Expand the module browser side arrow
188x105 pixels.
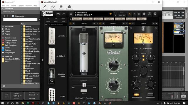[42, 60]
